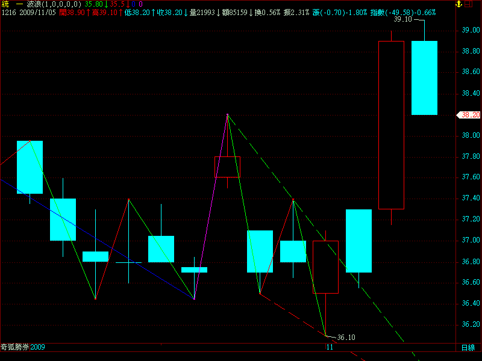Click the dashed red lower trendline
The width and height of the screenshot is (482, 361).
[312, 327]
